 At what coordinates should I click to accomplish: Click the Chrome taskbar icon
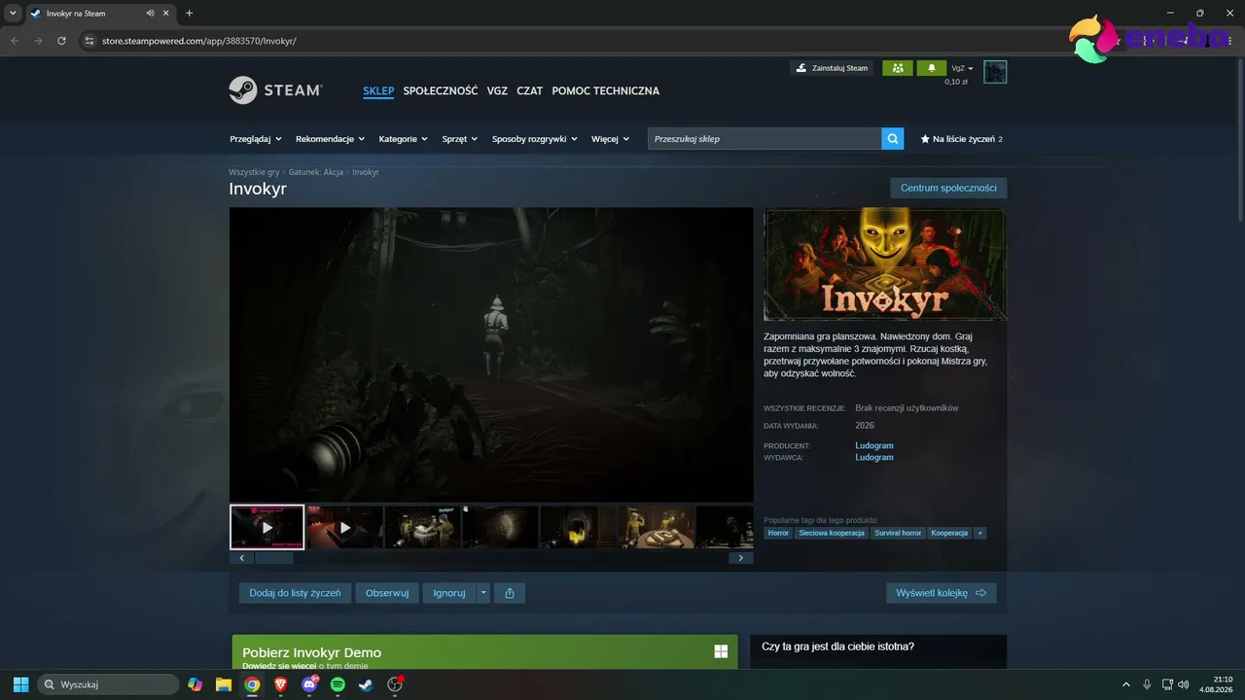point(252,684)
